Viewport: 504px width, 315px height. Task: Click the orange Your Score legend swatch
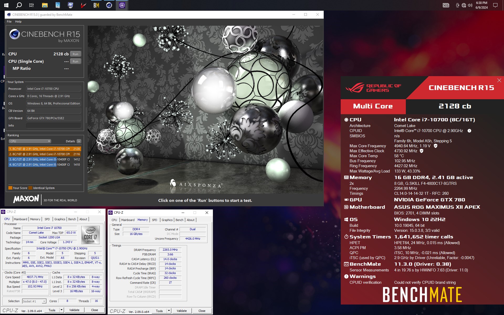pos(10,188)
